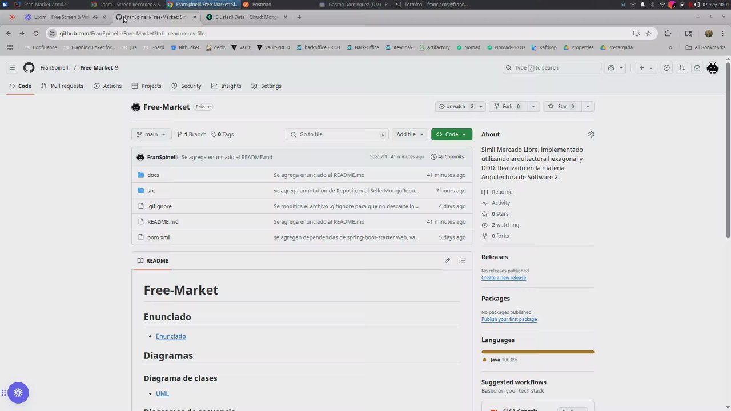Image resolution: width=731 pixels, height=411 pixels.
Task: Bookmark this page with the star icon
Action: tap(649, 33)
